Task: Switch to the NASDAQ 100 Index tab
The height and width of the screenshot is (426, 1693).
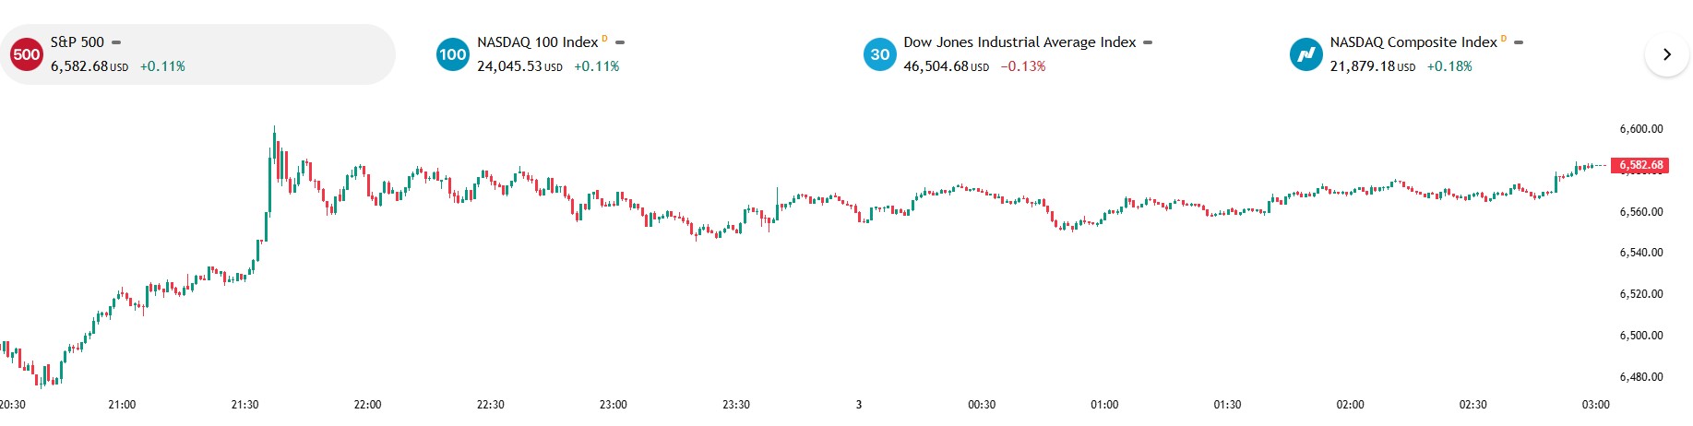Action: [x=538, y=42]
